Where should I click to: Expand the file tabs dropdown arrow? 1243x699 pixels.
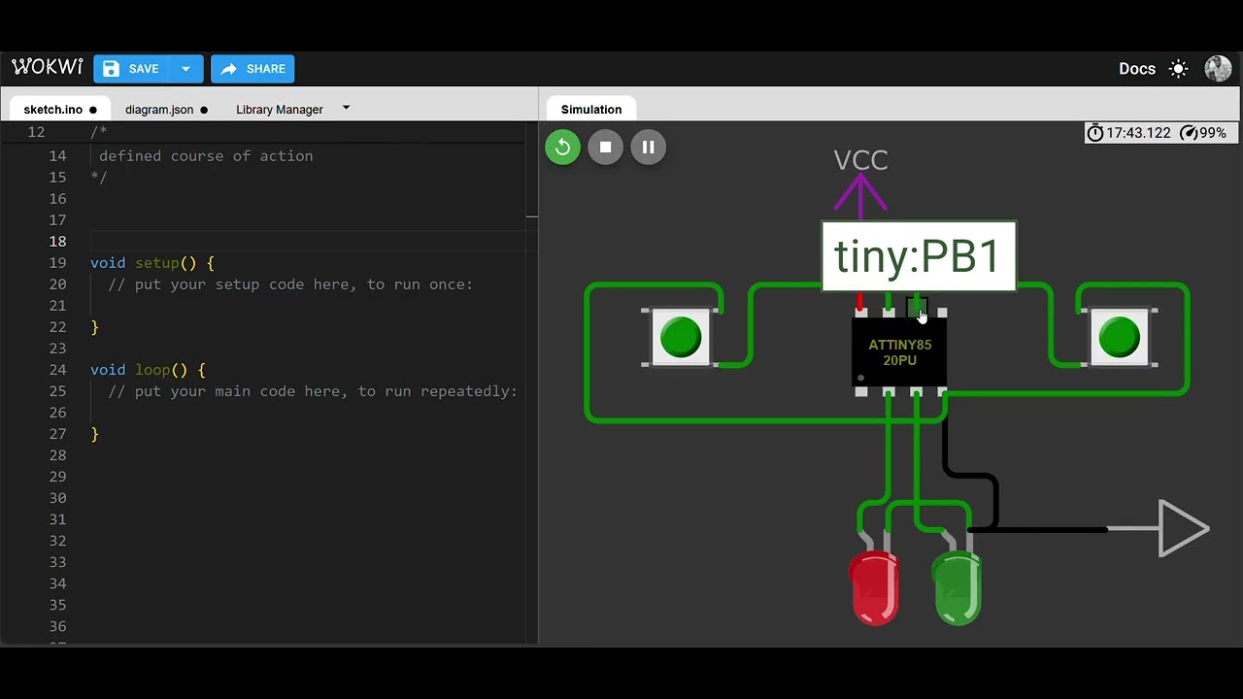(347, 108)
